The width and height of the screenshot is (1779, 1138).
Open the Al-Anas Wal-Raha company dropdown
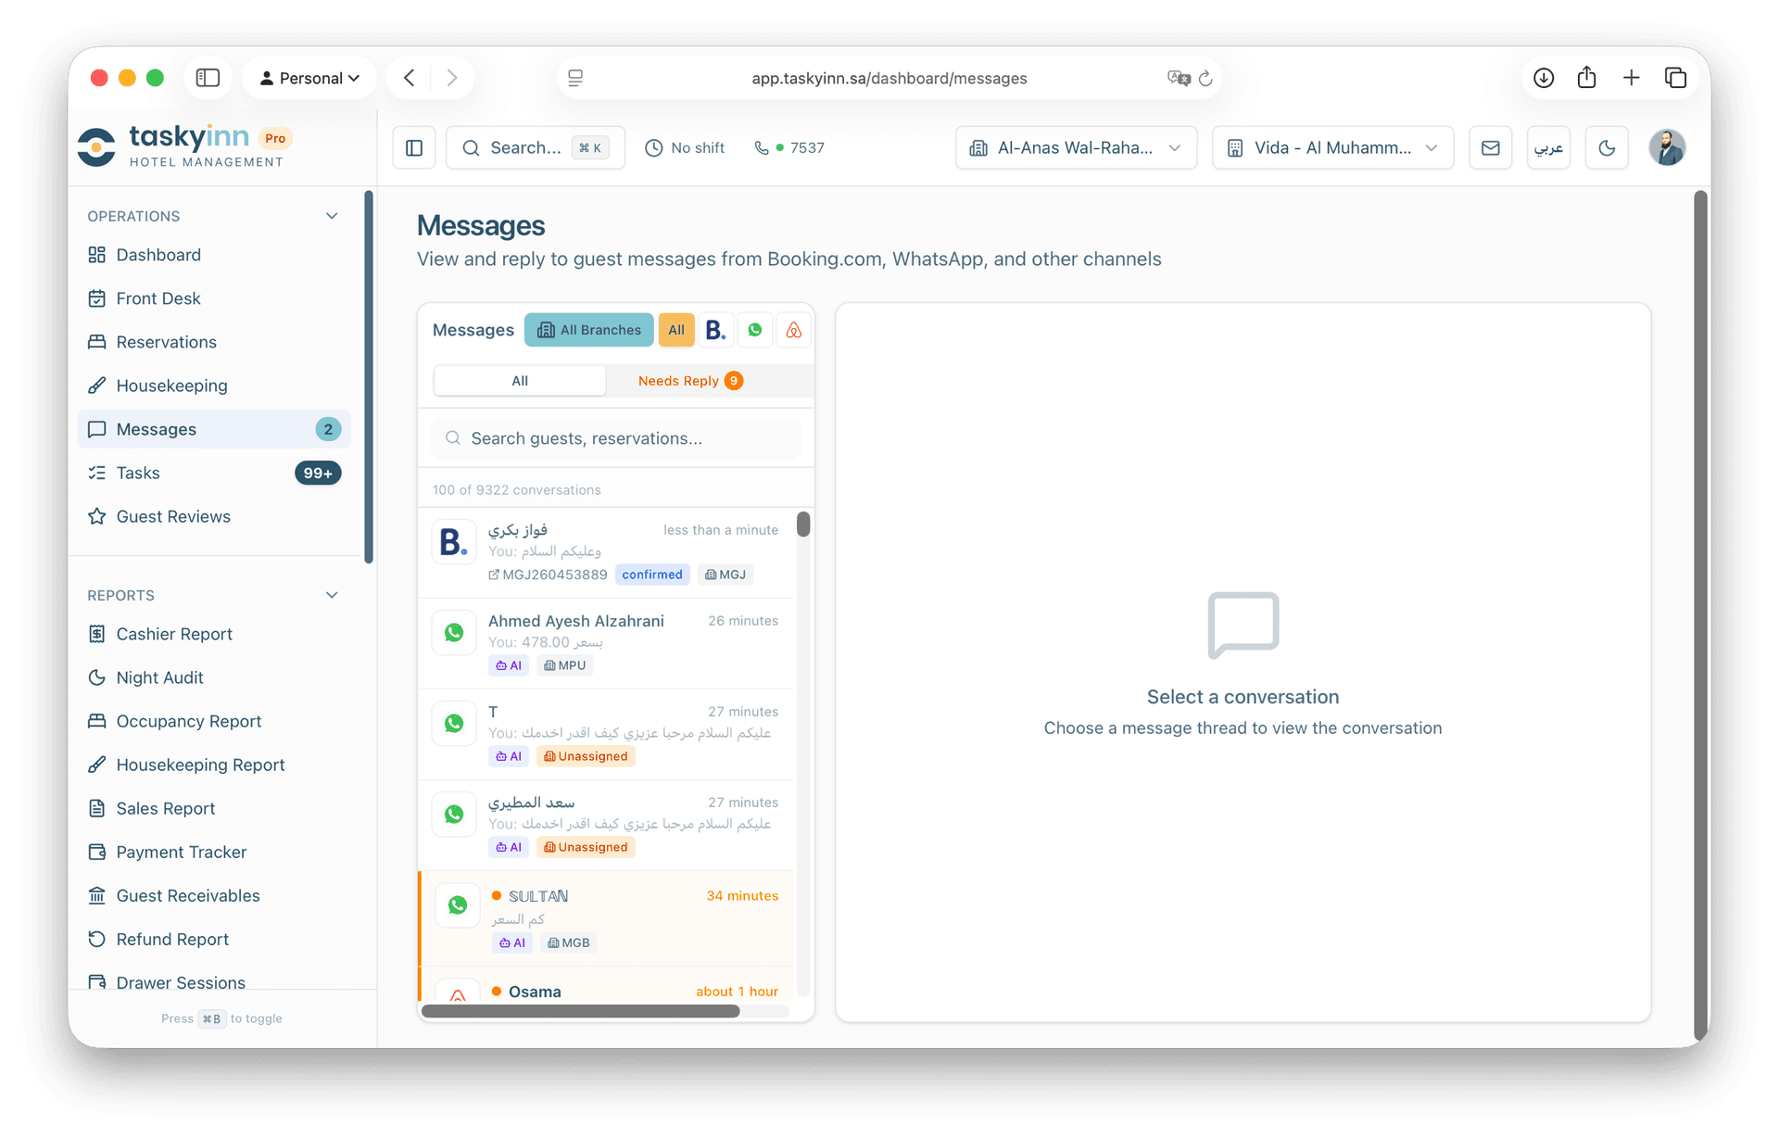[1076, 148]
